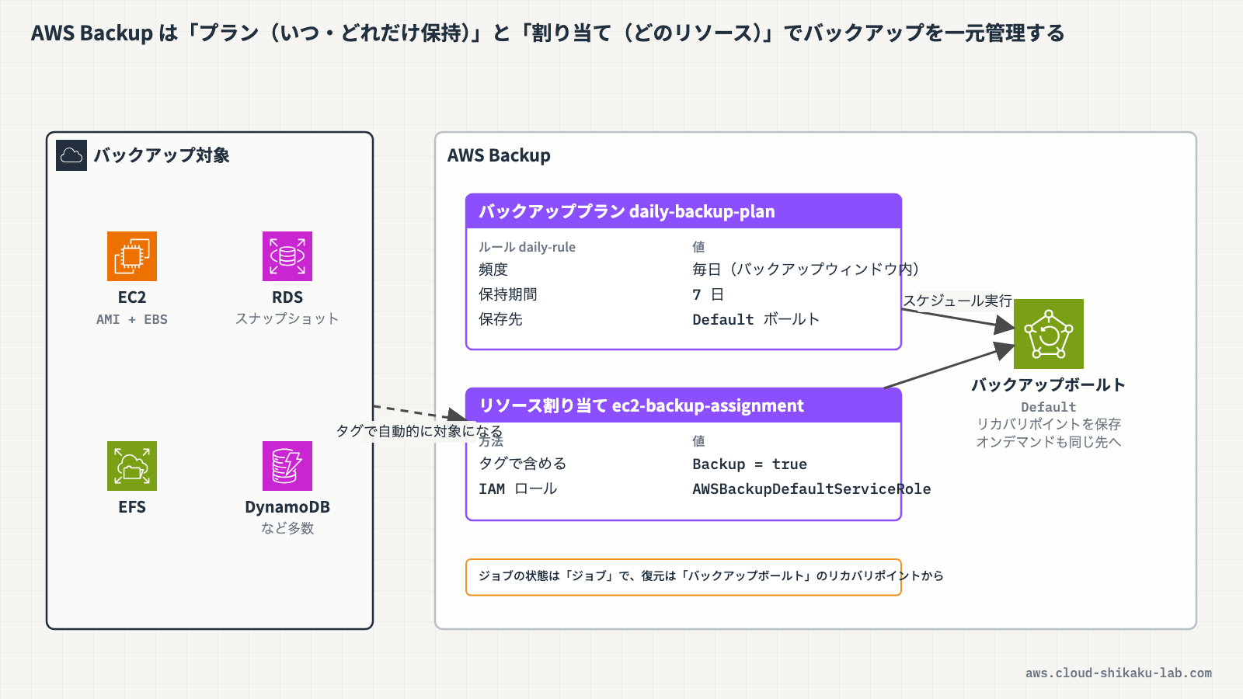
Task: Click the cloud icon beside バックアップ対象
Action: coord(71,155)
